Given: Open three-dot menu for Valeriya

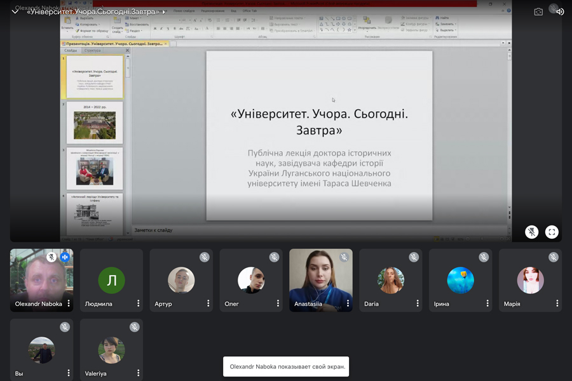Looking at the screenshot, I should click(x=138, y=373).
